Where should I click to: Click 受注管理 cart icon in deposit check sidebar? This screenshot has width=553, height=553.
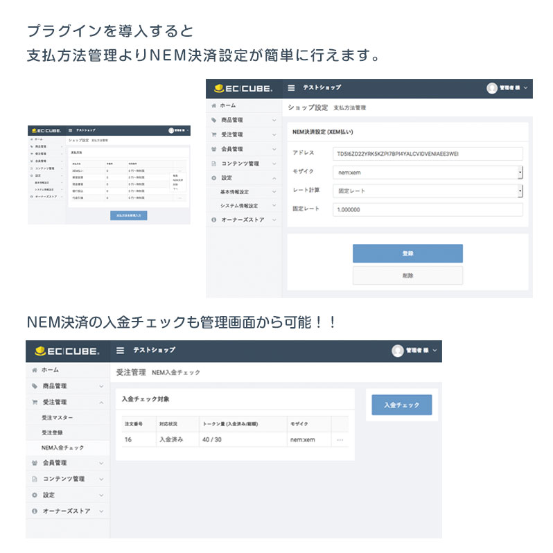pos(35,402)
